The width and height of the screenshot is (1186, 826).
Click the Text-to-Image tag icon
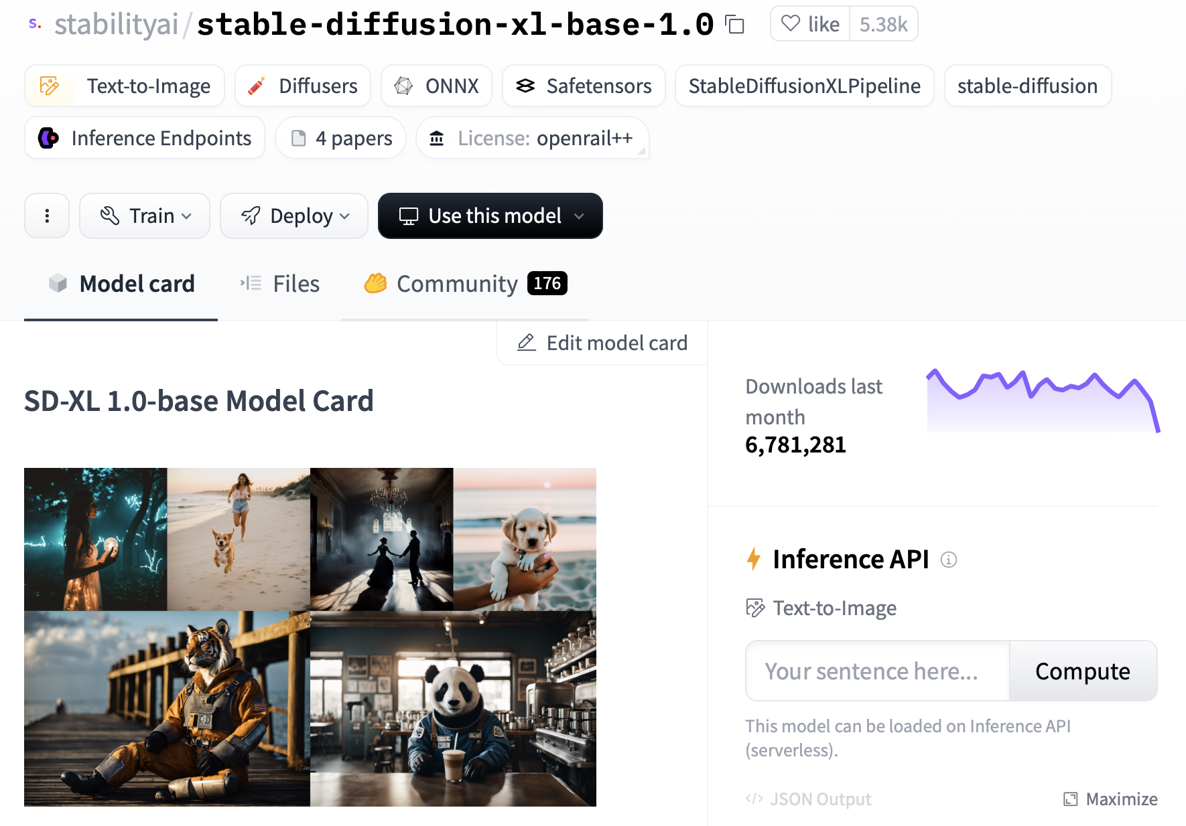(50, 86)
